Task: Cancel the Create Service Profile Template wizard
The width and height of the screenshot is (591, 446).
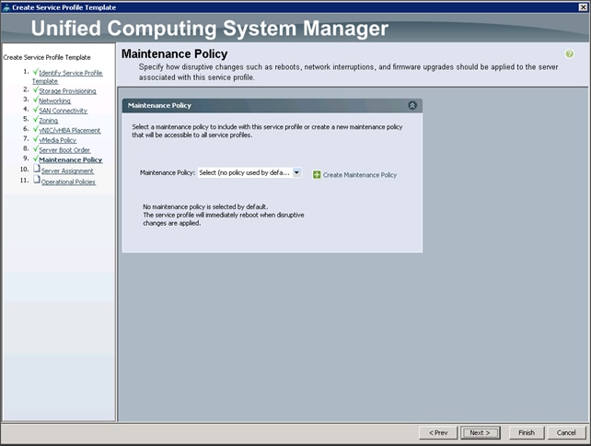Action: (x=566, y=432)
